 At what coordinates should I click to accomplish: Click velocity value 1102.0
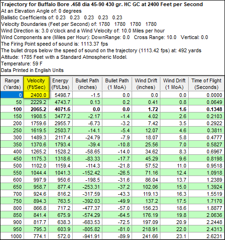pos(36,166)
